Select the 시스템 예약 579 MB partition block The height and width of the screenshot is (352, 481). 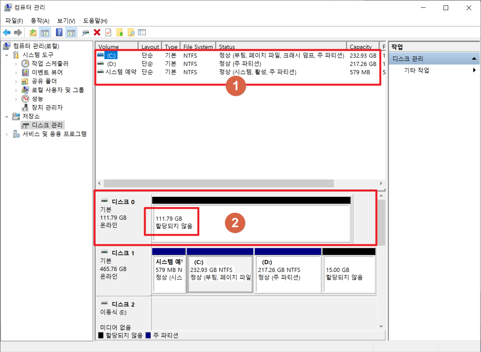point(169,270)
